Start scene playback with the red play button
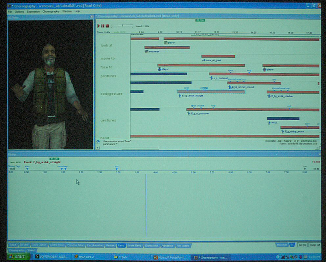 click(99, 26)
